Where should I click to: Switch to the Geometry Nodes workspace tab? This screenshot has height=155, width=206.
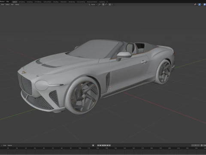pos(92,2)
